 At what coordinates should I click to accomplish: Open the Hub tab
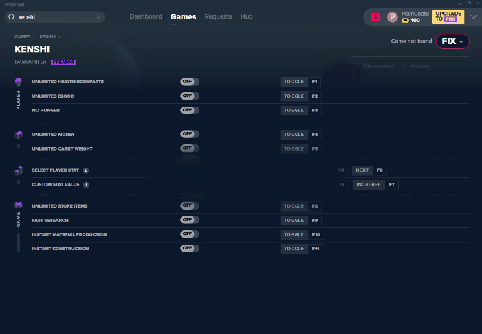(247, 16)
